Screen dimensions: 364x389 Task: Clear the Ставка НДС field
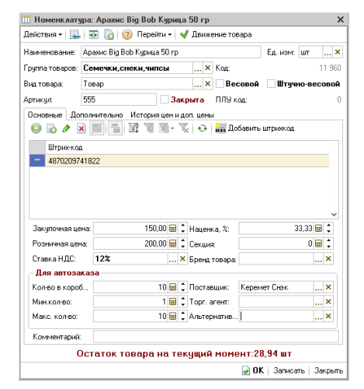click(182, 259)
